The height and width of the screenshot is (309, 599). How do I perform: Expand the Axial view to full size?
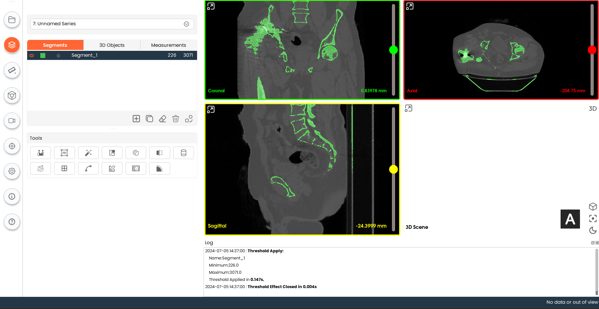409,6
